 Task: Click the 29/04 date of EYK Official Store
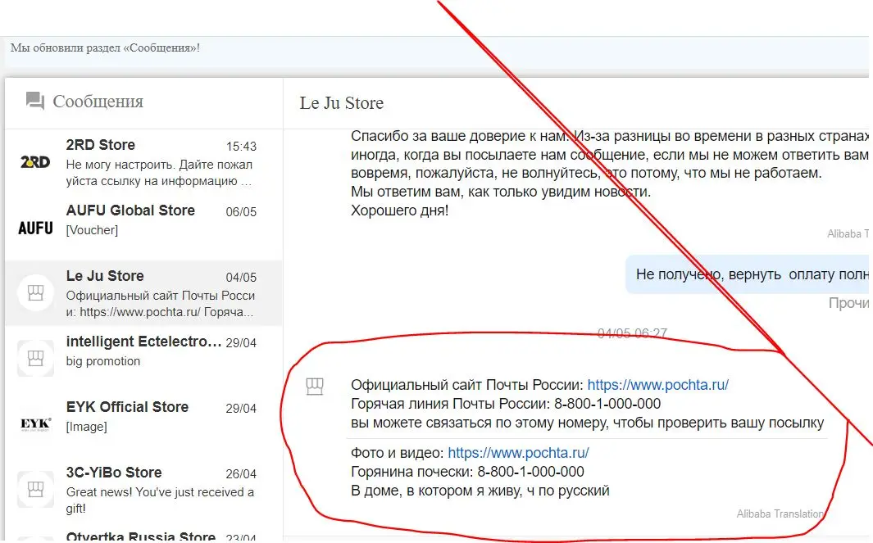click(241, 409)
